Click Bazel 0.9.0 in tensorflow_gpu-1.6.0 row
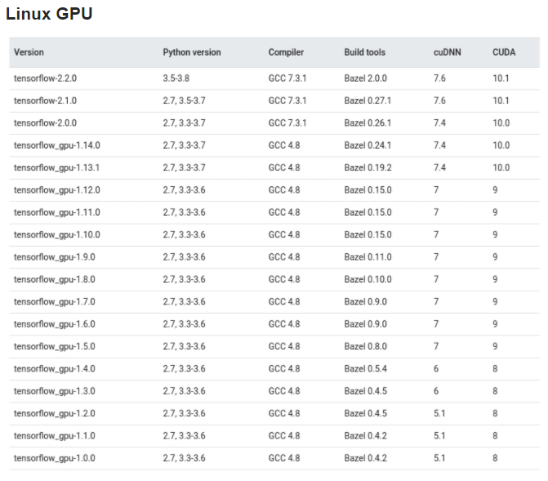Viewport: 548px width, 481px height. coord(366,324)
